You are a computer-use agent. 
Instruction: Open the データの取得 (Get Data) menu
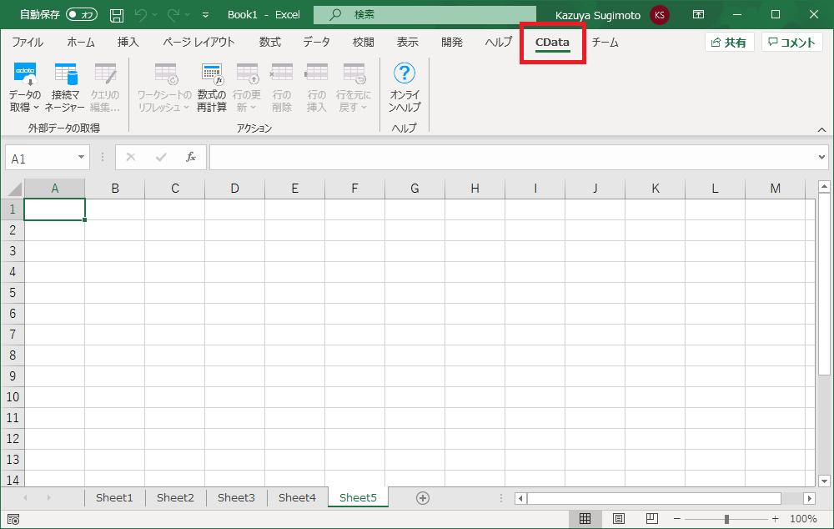coord(24,88)
